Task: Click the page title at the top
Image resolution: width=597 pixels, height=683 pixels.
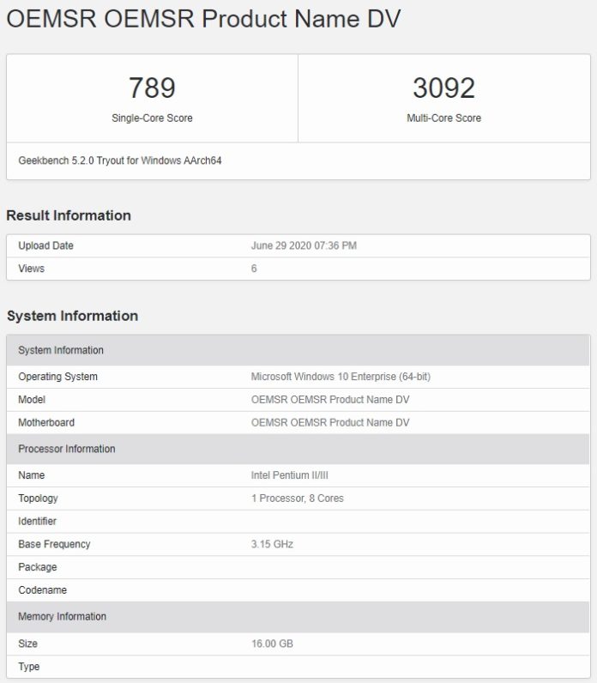Action: pos(203,19)
